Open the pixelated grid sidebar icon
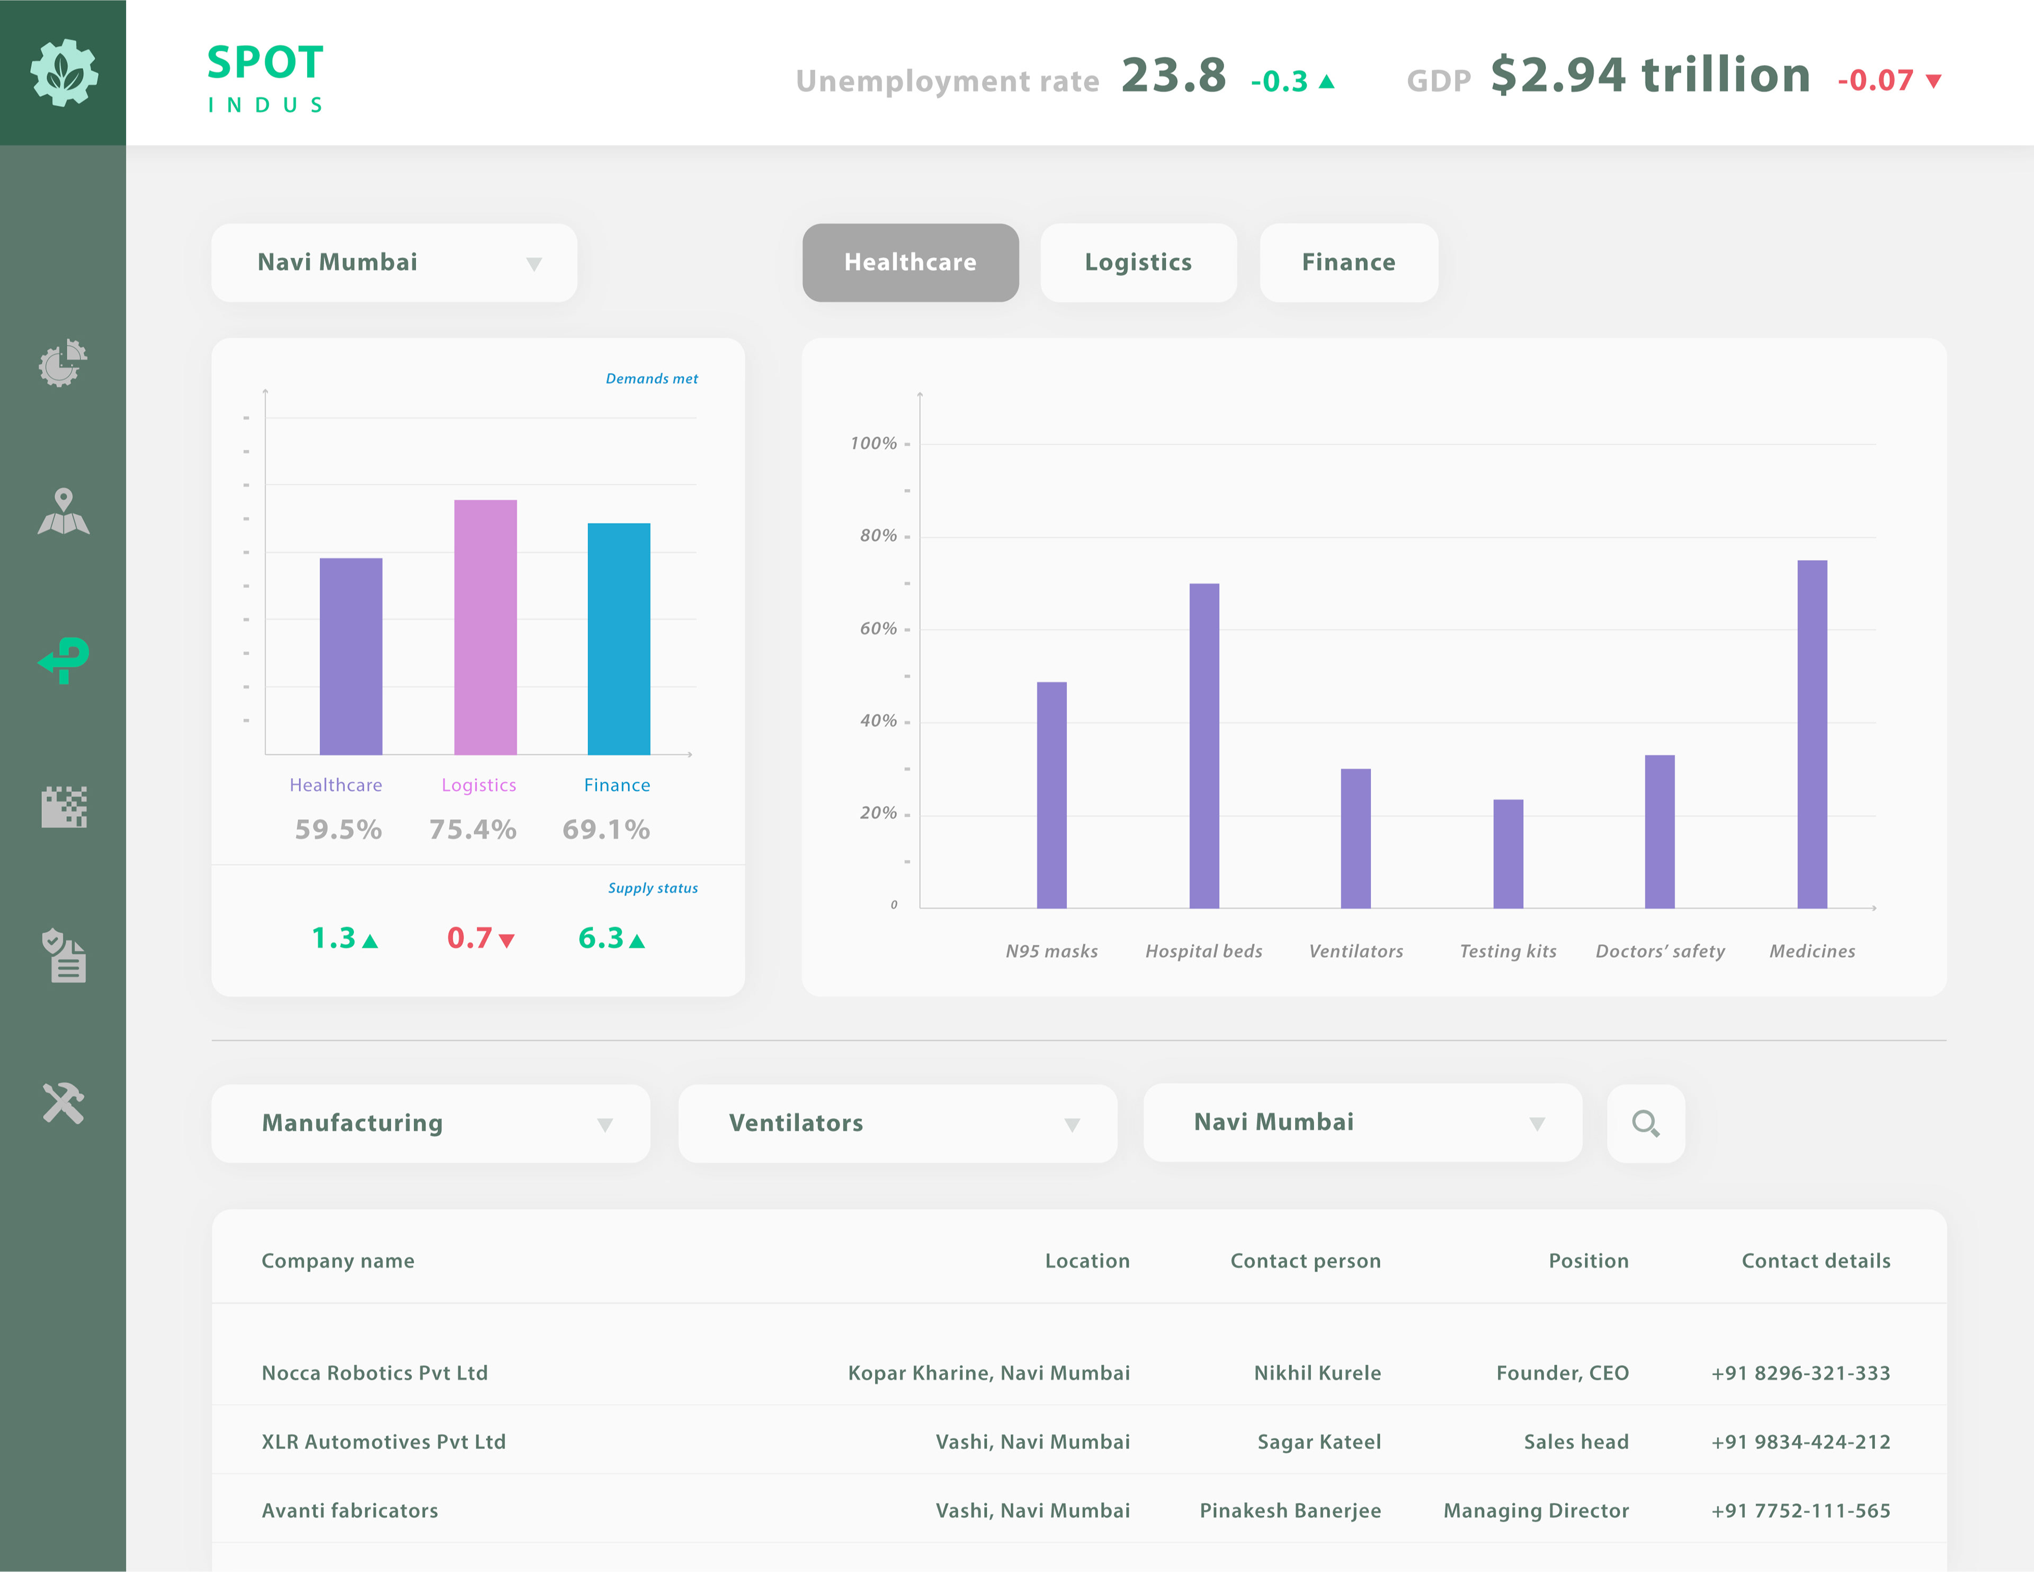Image resolution: width=2034 pixels, height=1572 pixels. coord(64,807)
